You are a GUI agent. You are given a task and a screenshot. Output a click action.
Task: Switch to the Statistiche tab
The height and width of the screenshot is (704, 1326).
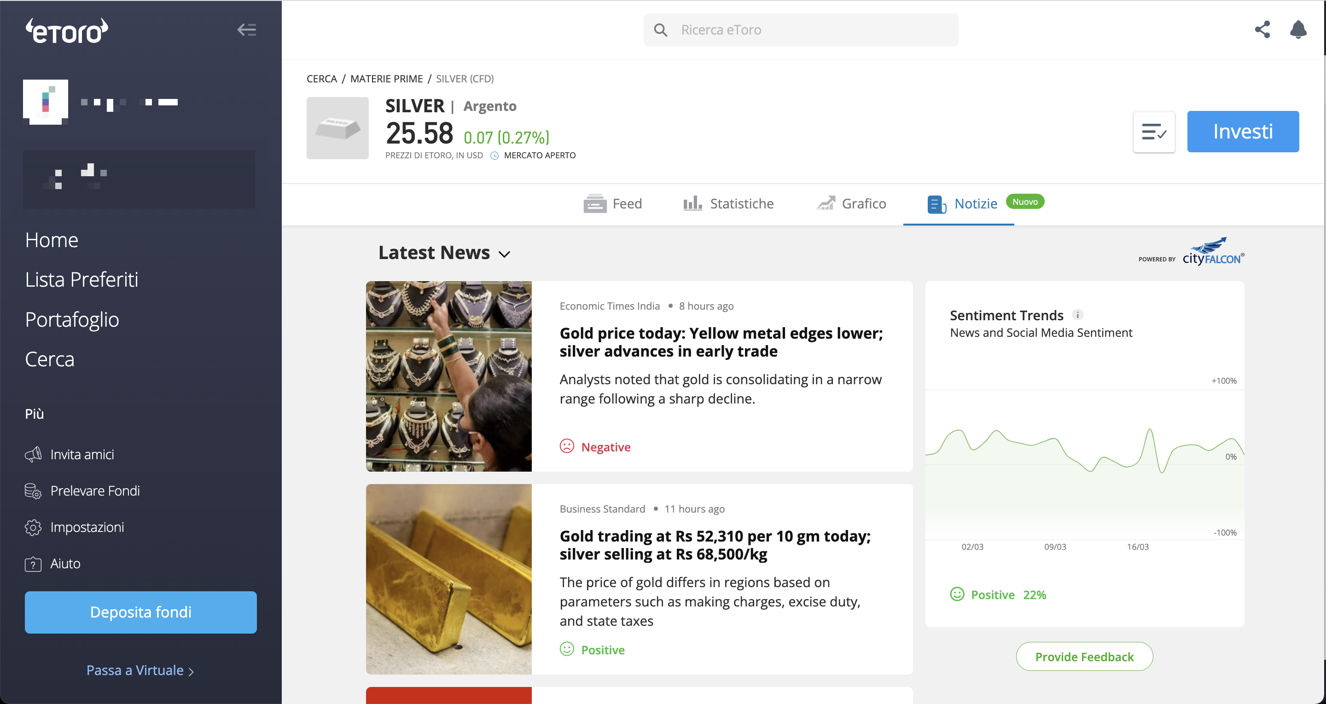(728, 204)
